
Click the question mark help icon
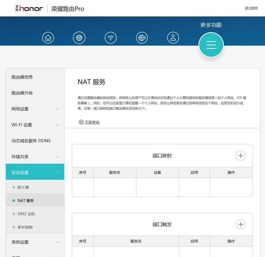point(81,122)
